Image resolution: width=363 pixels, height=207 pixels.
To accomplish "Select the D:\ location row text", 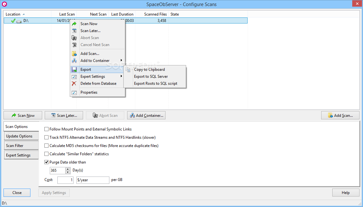I will (26, 21).
